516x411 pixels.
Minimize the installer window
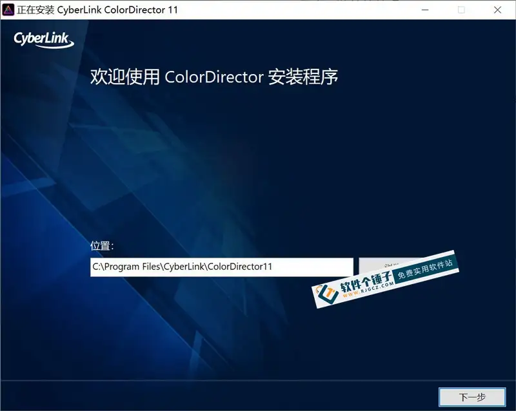(x=424, y=10)
